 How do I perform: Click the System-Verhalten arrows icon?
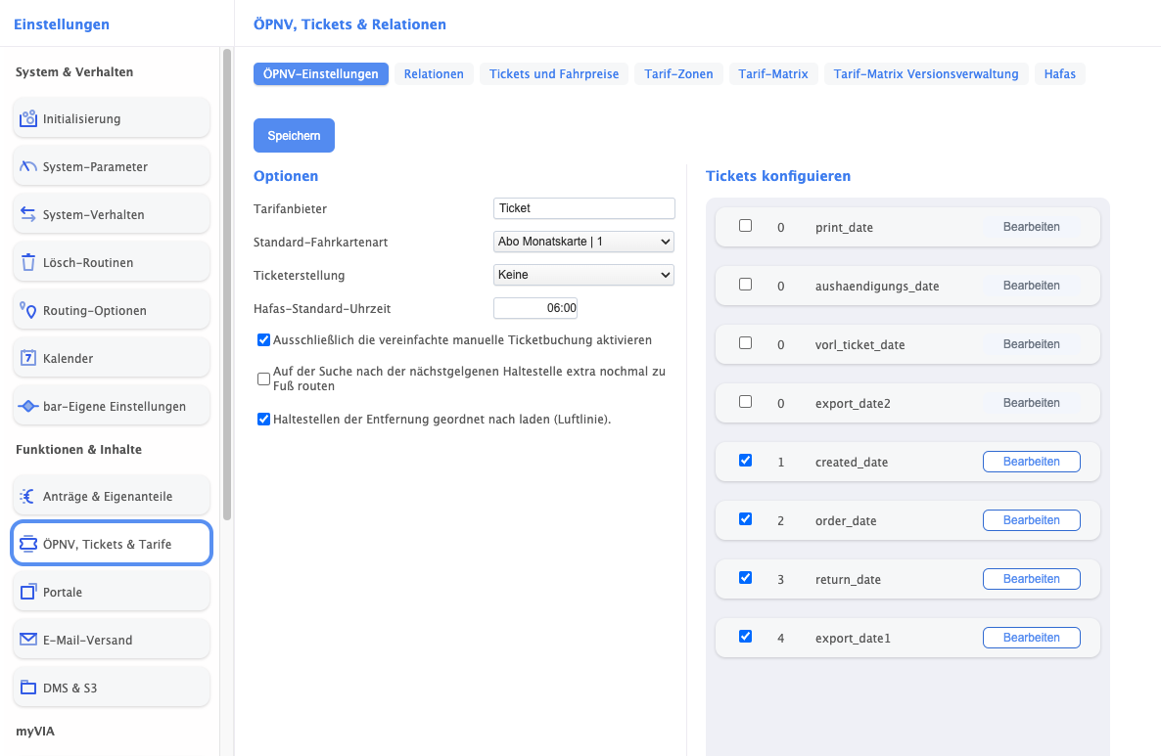click(x=28, y=215)
